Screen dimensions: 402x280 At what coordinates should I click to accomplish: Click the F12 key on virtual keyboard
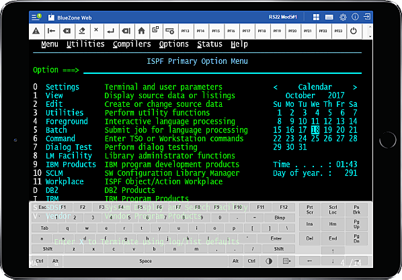pos(284,207)
